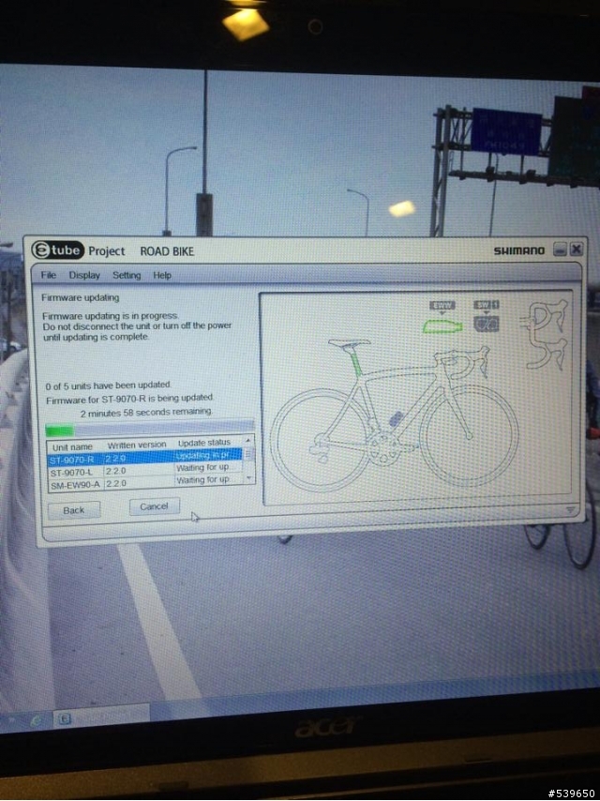Click the SHIMANO logo
The height and width of the screenshot is (801, 600).
519,250
